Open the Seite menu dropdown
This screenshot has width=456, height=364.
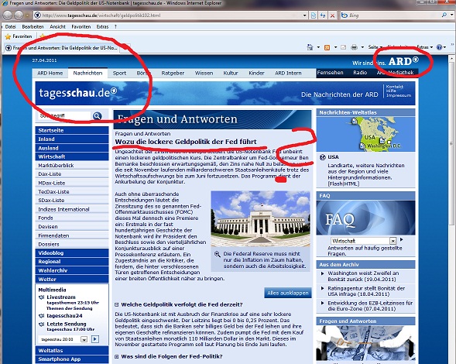click(x=375, y=47)
